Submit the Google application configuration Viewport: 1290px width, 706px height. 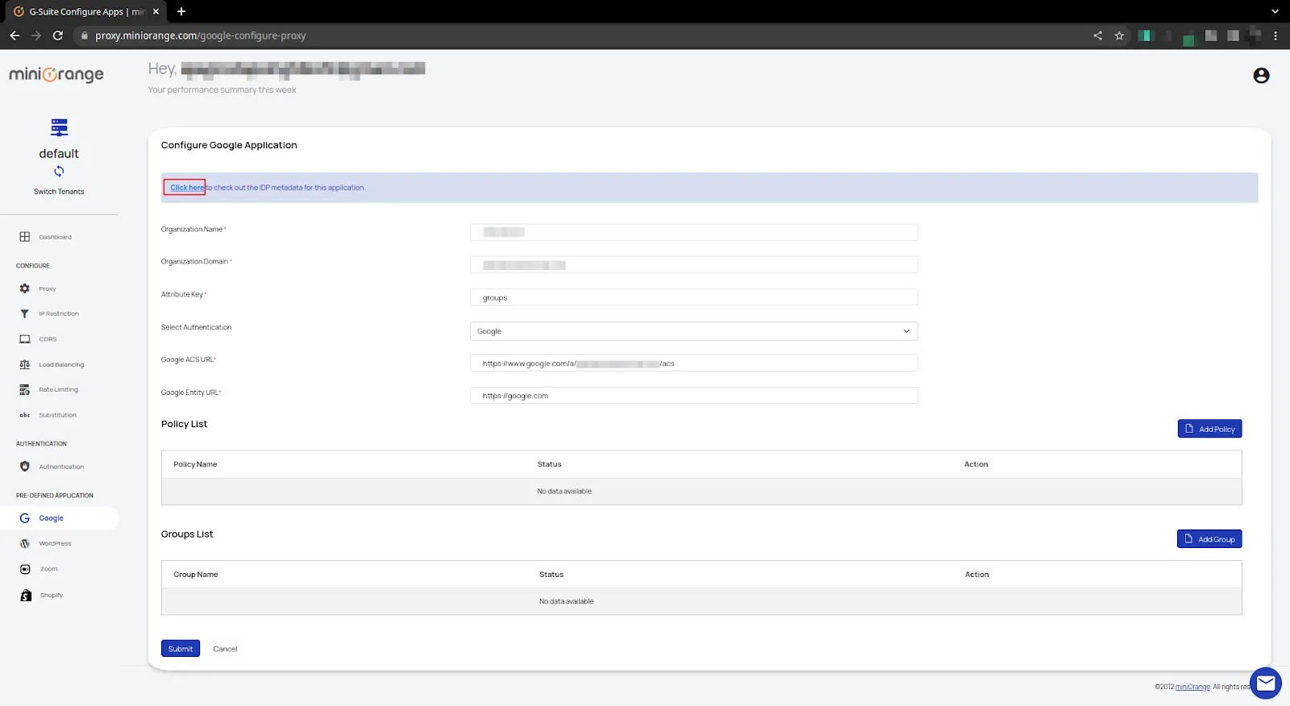[181, 649]
